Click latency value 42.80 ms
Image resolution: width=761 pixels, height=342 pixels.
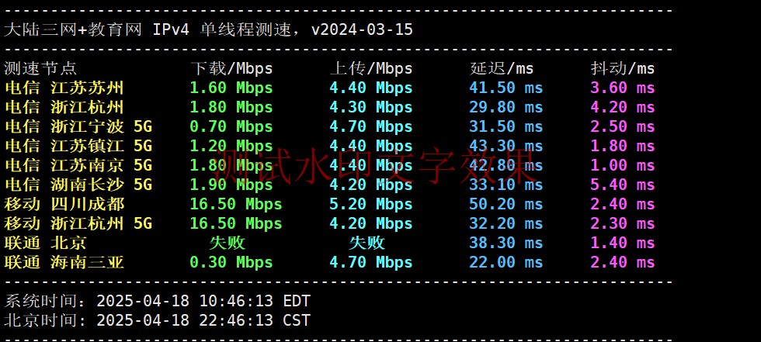tap(506, 165)
